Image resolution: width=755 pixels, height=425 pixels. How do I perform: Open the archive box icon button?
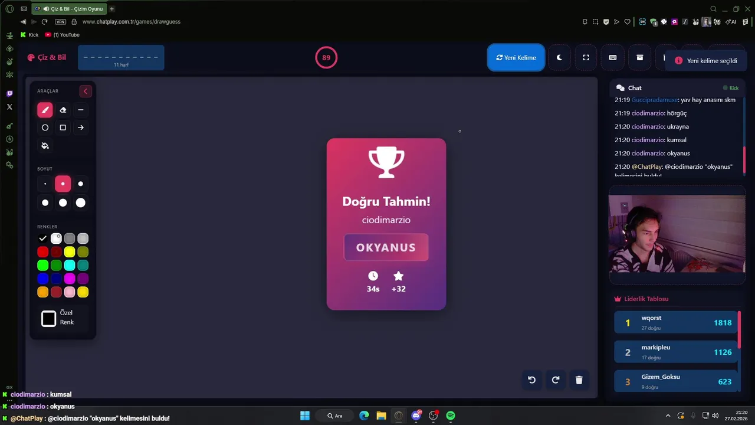(639, 58)
